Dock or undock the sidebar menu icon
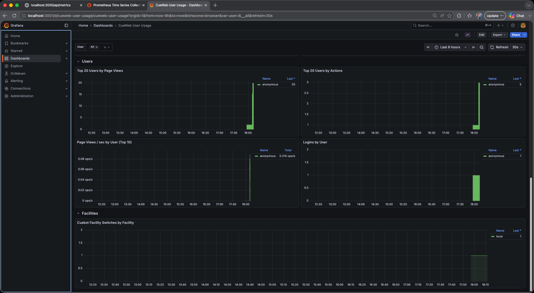The height and width of the screenshot is (293, 534). [66, 25]
